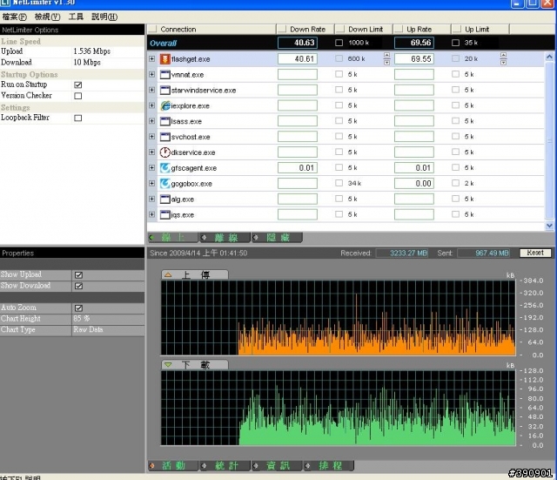Viewport: 557px width, 480px height.
Task: Open the 工具 tools menu
Action: tap(76, 17)
